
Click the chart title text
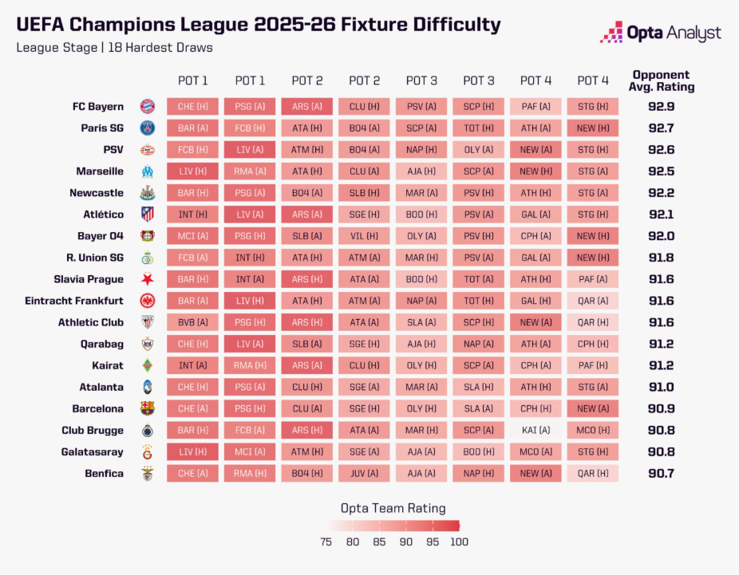pyautogui.click(x=259, y=25)
